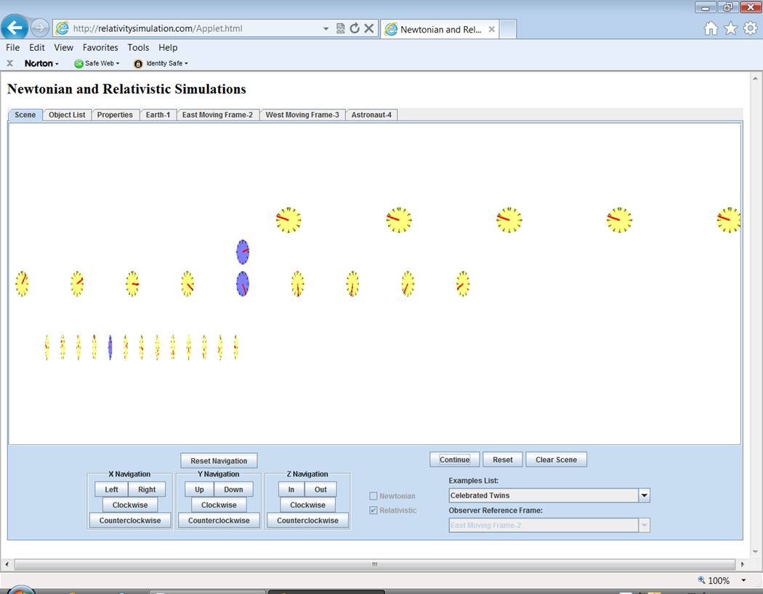This screenshot has height=594, width=763.
Task: Expand the Examples List dropdown
Action: [x=643, y=495]
